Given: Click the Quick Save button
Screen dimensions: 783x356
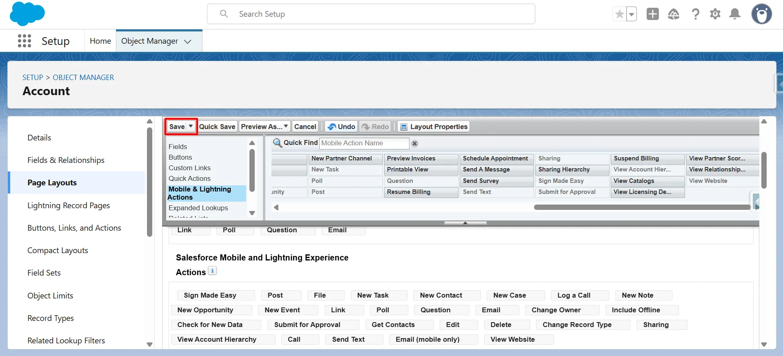Looking at the screenshot, I should (x=217, y=127).
